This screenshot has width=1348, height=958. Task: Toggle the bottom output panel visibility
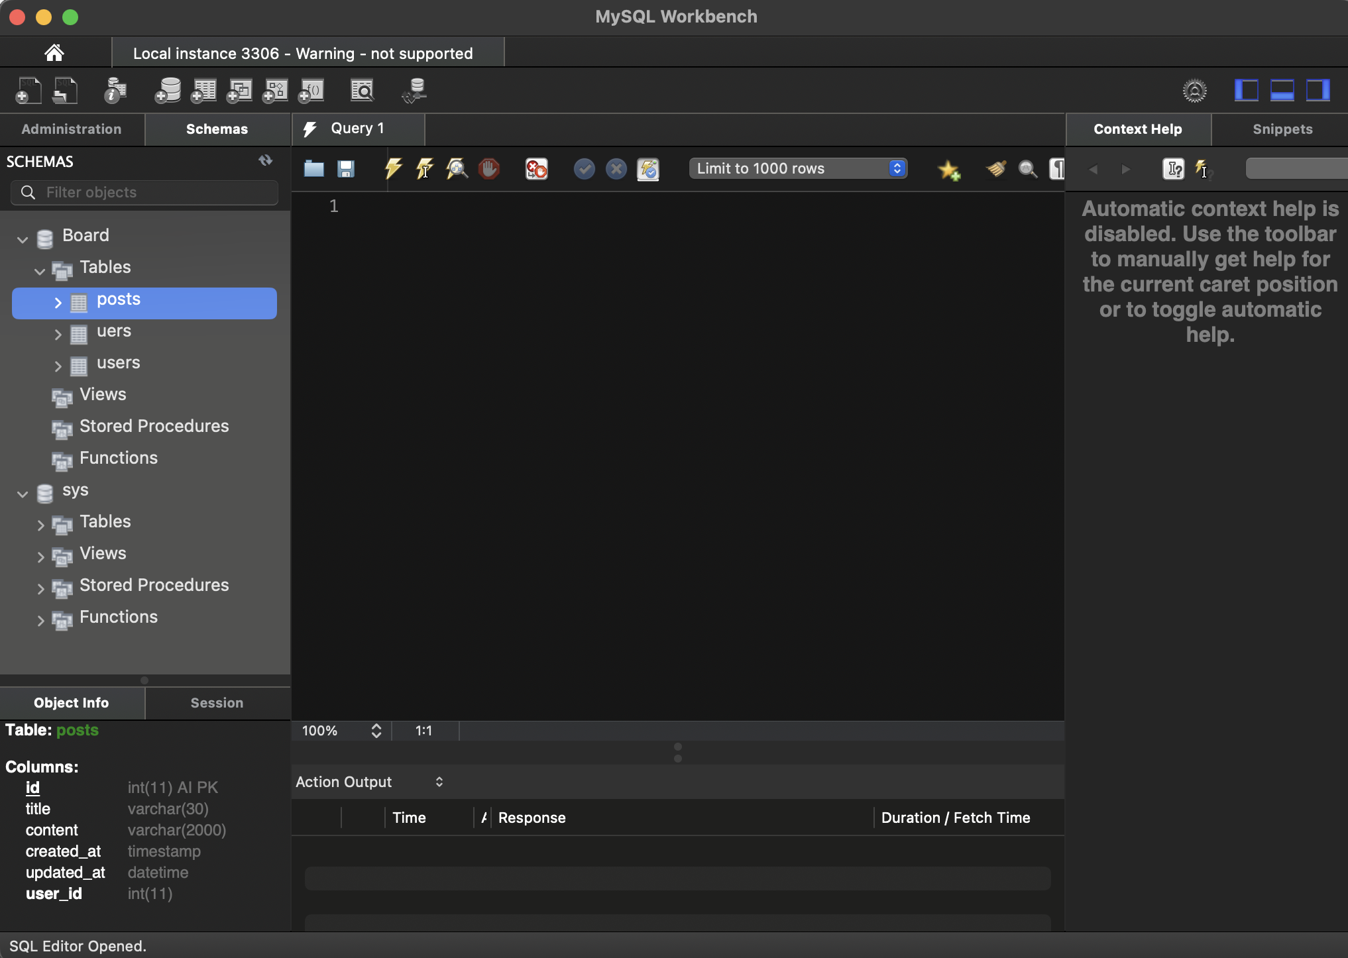[1282, 90]
